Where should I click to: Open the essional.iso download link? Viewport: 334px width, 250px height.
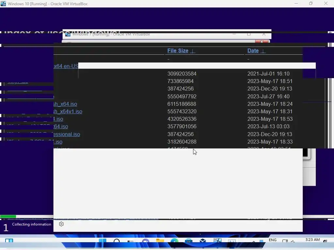pyautogui.click(x=67, y=134)
